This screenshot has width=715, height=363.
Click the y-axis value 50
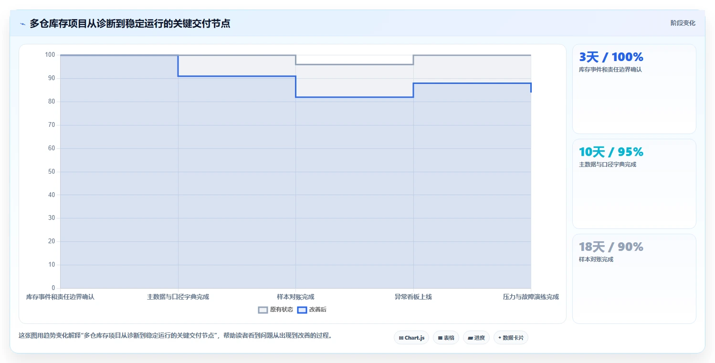[52, 172]
